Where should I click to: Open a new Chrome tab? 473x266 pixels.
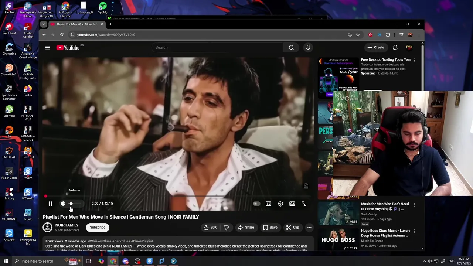click(110, 24)
